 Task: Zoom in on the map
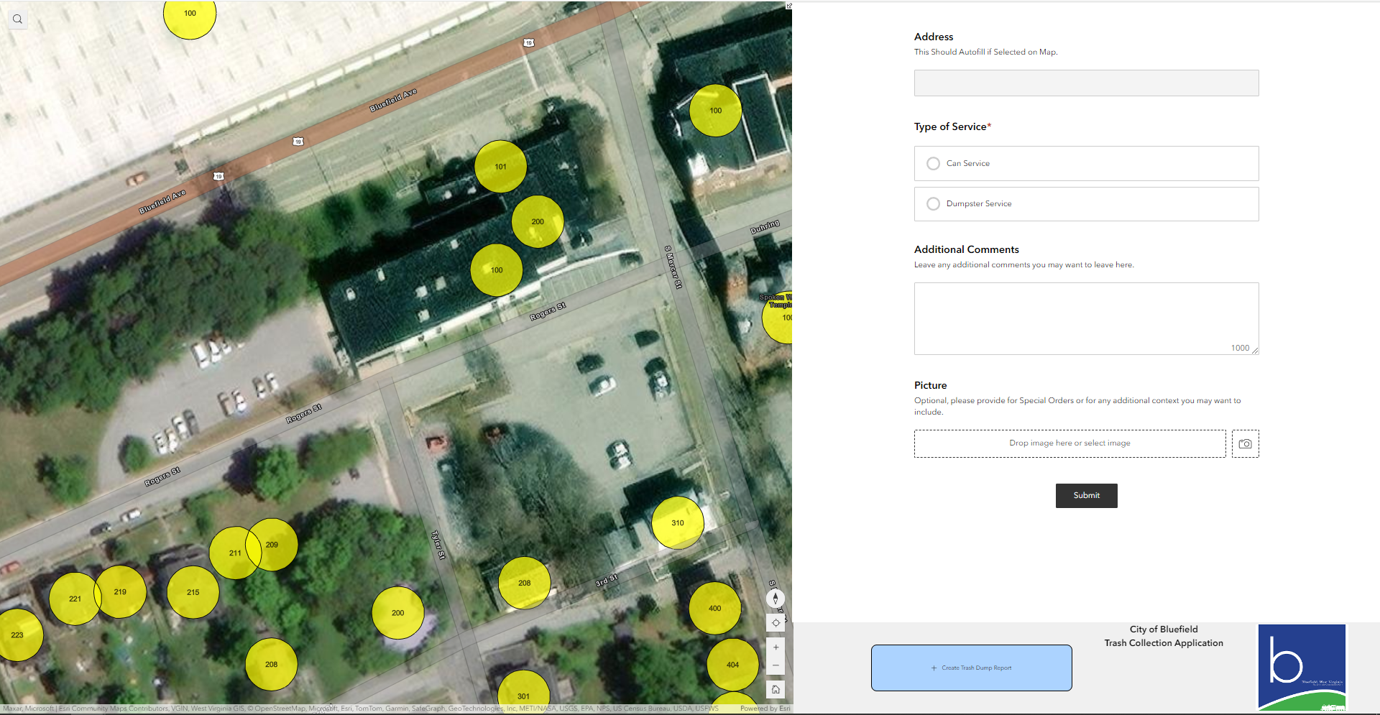pyautogui.click(x=776, y=647)
